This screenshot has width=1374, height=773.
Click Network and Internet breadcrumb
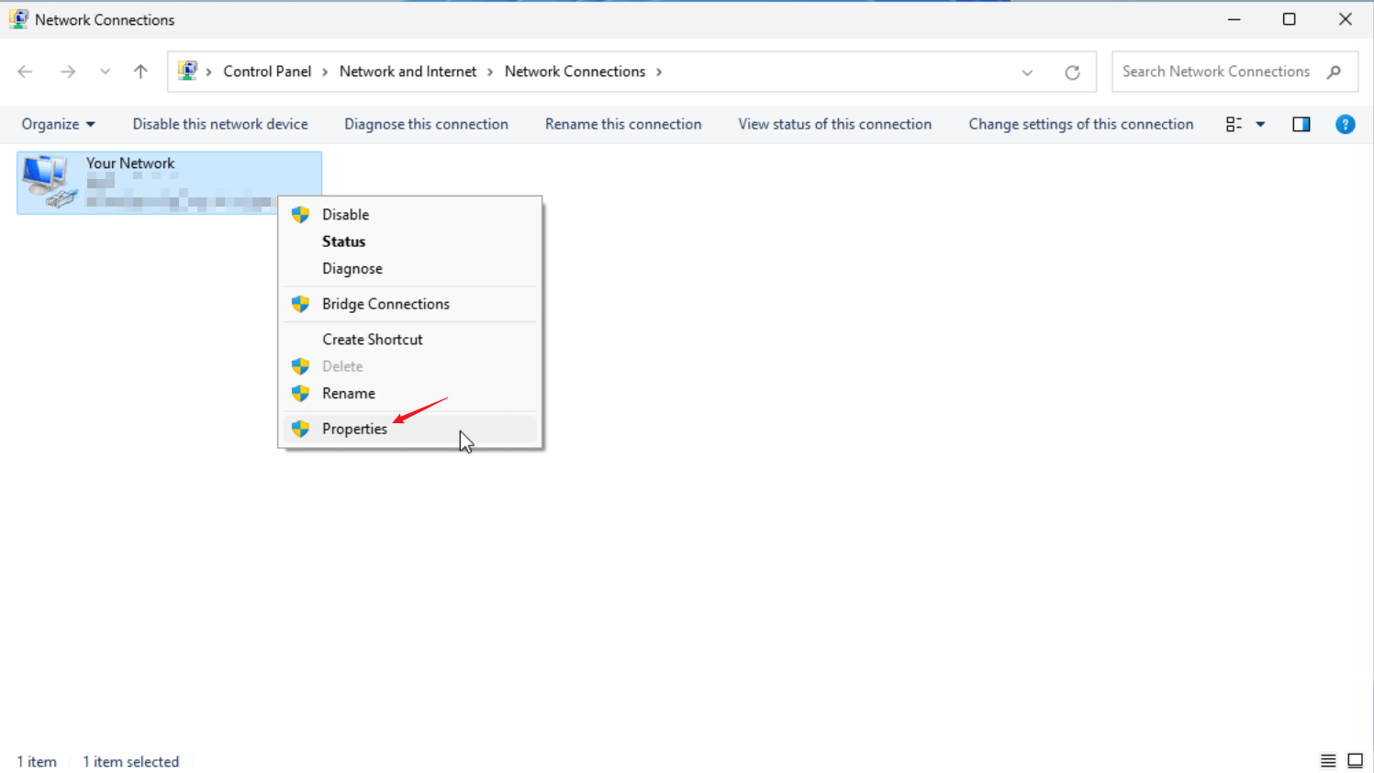click(x=408, y=72)
